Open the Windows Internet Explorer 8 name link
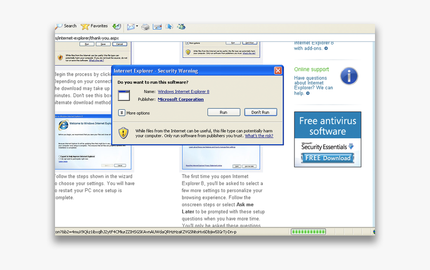The height and width of the screenshot is (270, 430). point(183,91)
